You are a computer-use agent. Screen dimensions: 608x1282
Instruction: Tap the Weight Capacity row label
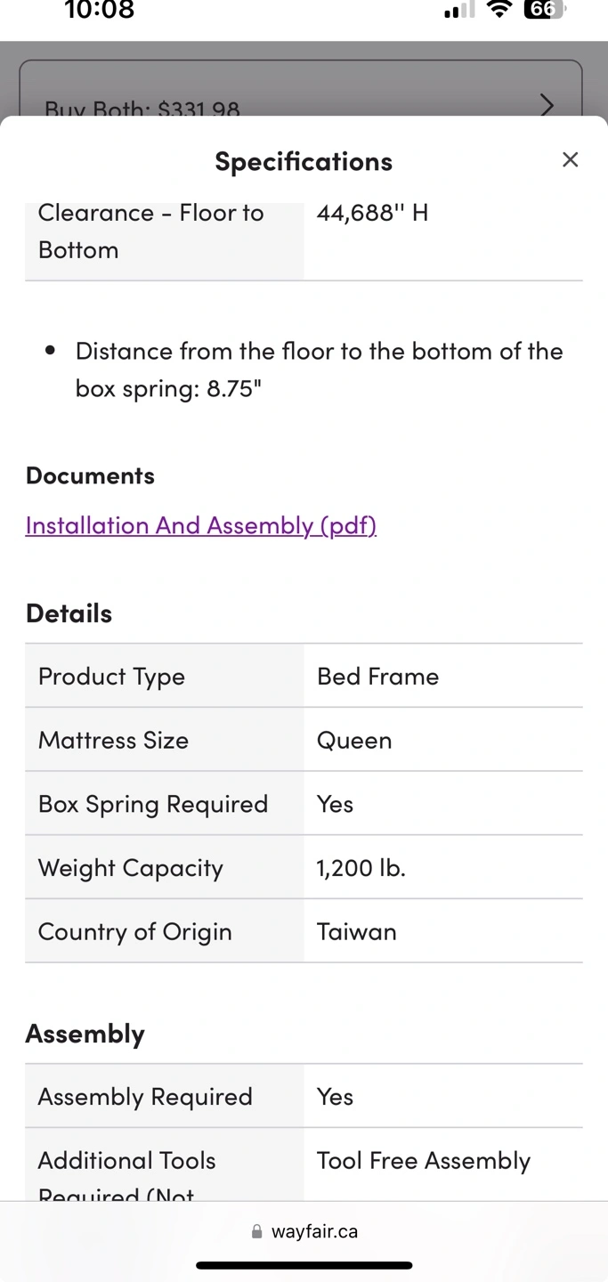coord(131,868)
